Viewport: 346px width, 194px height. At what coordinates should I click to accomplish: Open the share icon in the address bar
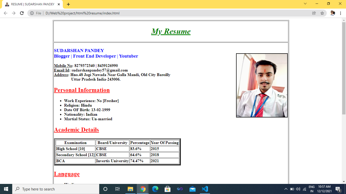tap(314, 13)
